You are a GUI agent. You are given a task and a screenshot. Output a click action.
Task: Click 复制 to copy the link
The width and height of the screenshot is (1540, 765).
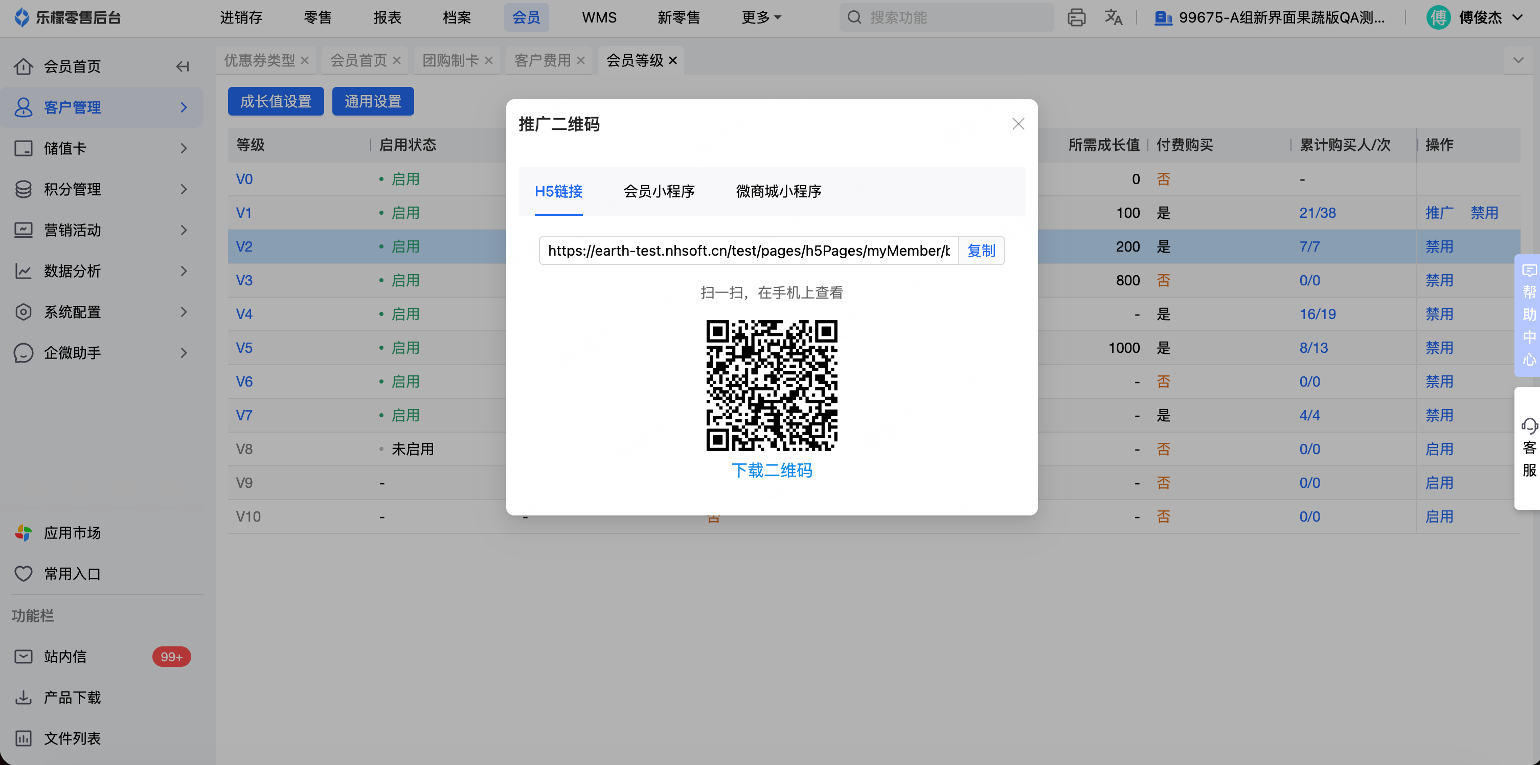point(981,251)
